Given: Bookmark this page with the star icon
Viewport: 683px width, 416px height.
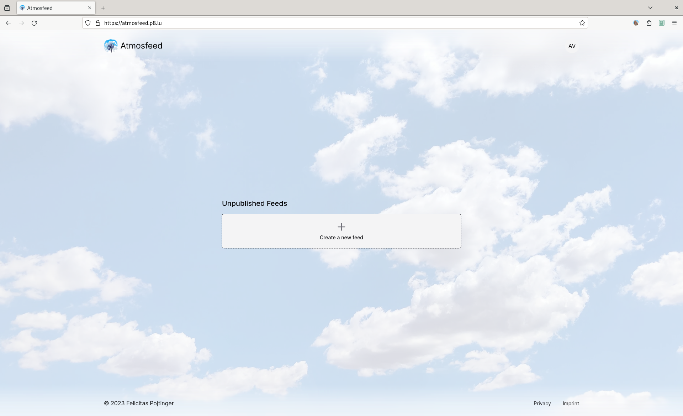Looking at the screenshot, I should tap(582, 23).
